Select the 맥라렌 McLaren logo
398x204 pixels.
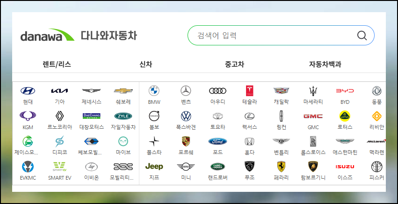tap(376, 141)
